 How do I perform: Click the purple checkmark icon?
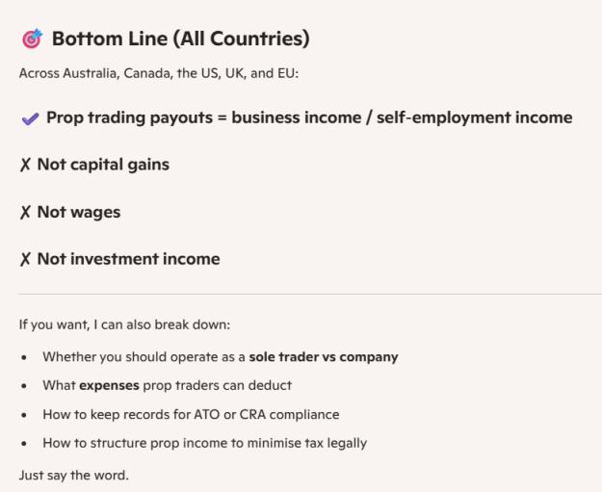click(x=30, y=119)
